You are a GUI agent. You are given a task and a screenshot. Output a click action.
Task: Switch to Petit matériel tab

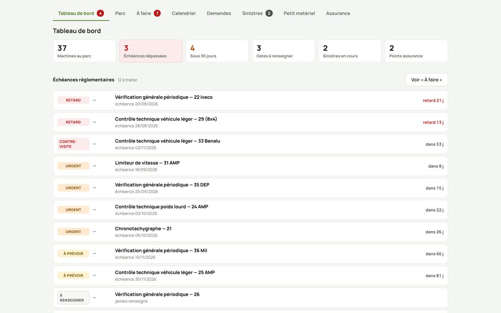tap(299, 13)
